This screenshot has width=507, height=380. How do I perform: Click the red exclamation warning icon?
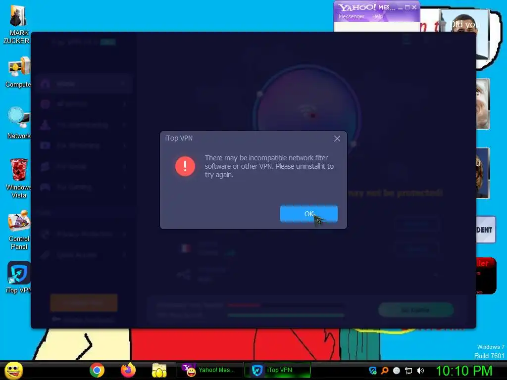coord(185,166)
